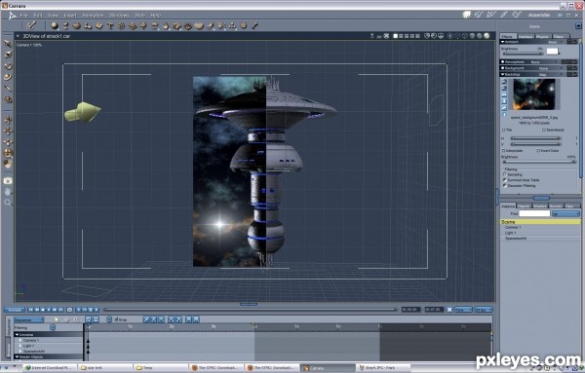The height and width of the screenshot is (373, 585).
Task: Click the Ambient Brightness slider
Action: pyautogui.click(x=522, y=54)
